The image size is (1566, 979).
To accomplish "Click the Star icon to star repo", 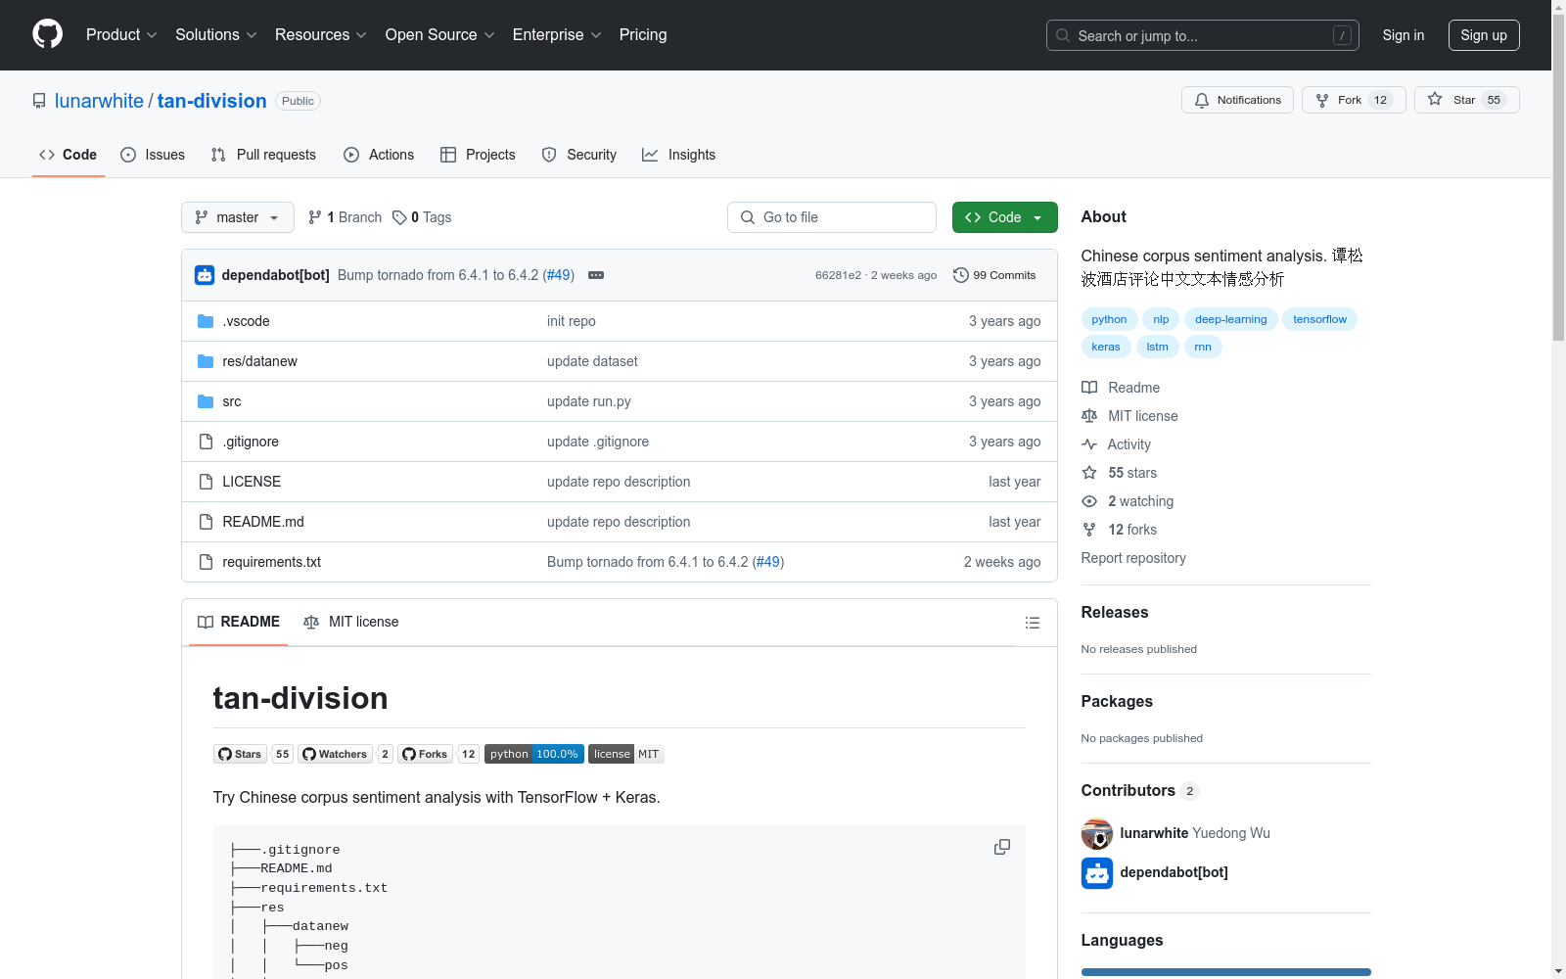I will tap(1435, 99).
